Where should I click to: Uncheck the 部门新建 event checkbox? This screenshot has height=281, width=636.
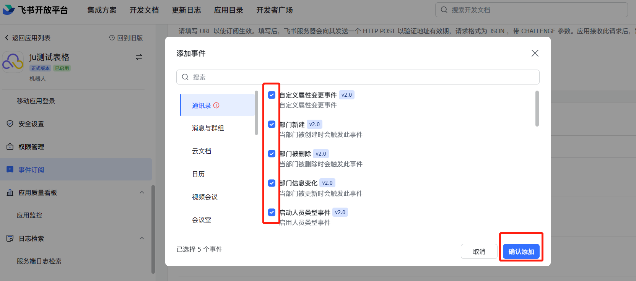(272, 124)
